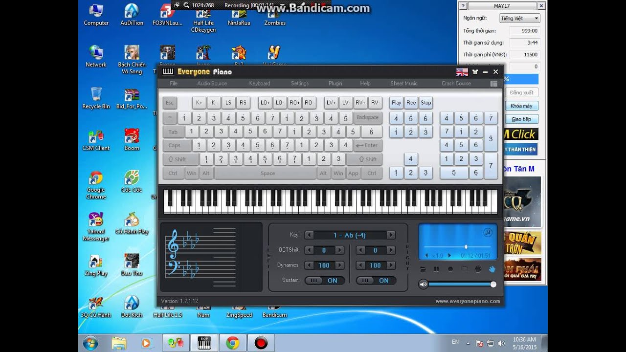Click the Esc key on virtual keyboard

coord(170,103)
